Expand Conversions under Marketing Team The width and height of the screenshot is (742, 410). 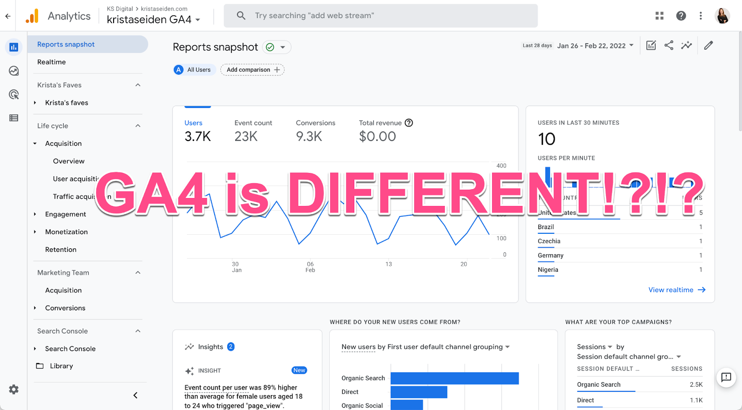coord(35,307)
